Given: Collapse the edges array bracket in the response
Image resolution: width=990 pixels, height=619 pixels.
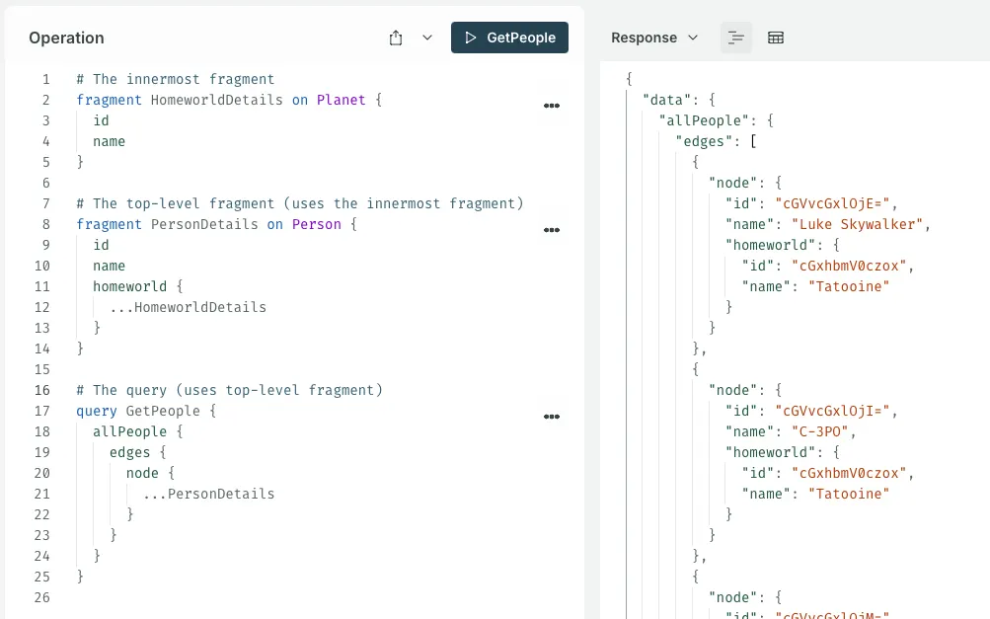Looking at the screenshot, I should [754, 140].
